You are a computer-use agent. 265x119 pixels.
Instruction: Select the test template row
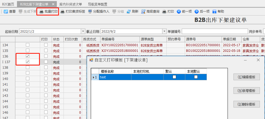(149, 77)
